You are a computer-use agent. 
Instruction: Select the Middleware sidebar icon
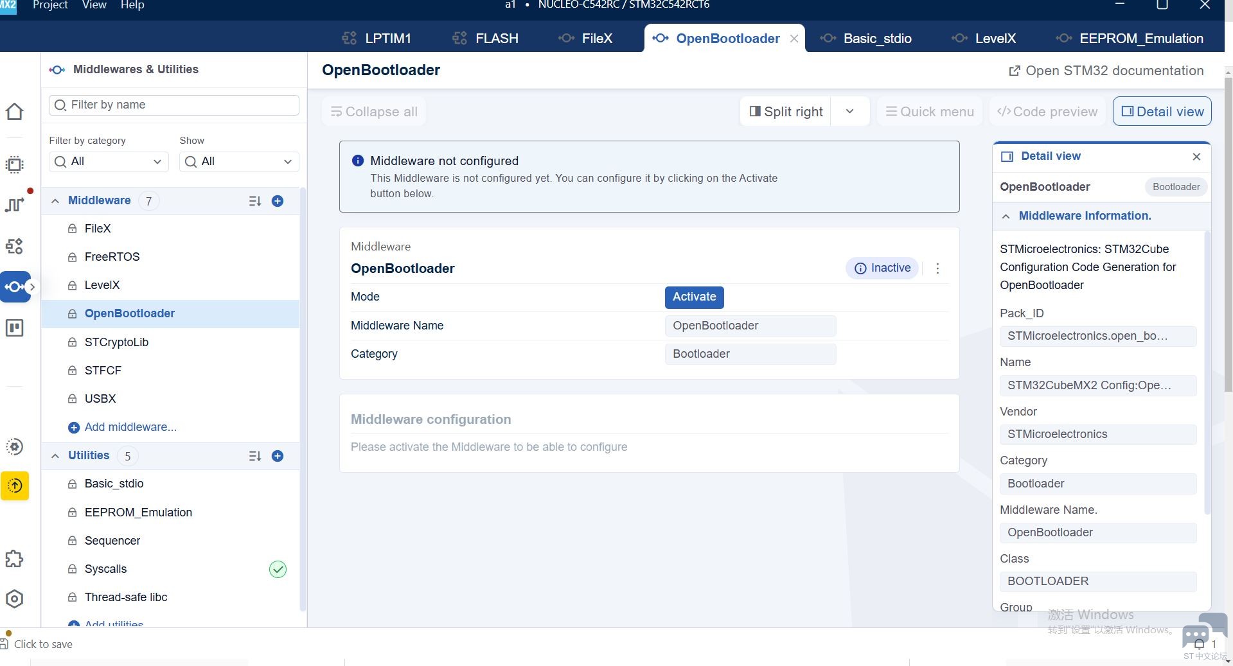tap(15, 286)
